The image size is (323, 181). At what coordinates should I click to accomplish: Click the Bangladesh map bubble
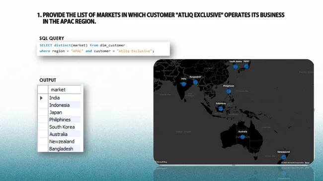pos(195,82)
